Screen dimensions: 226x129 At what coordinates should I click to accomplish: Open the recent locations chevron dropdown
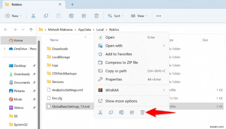(23, 30)
